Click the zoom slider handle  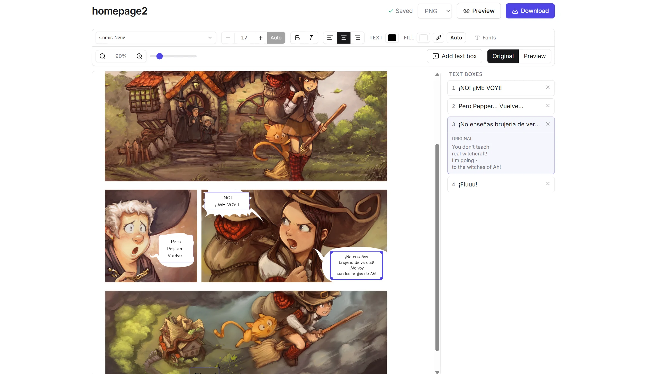click(x=160, y=56)
